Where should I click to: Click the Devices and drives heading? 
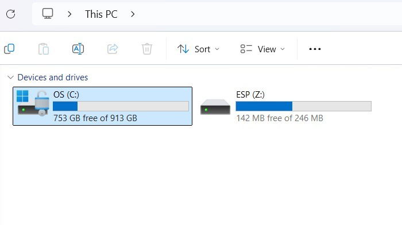53,77
